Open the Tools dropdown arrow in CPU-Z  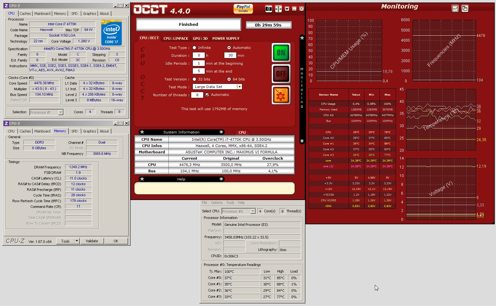coord(77,241)
